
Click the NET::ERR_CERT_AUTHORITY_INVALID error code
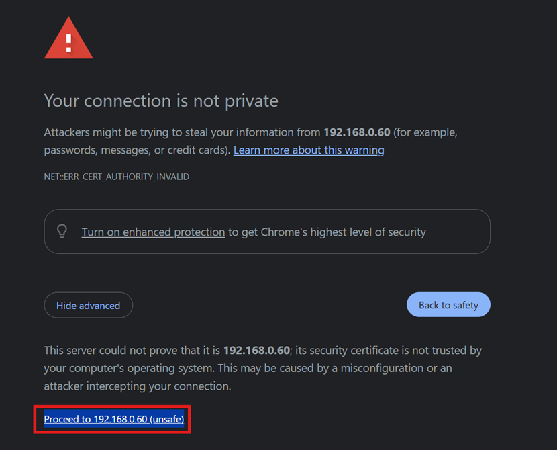click(x=116, y=176)
